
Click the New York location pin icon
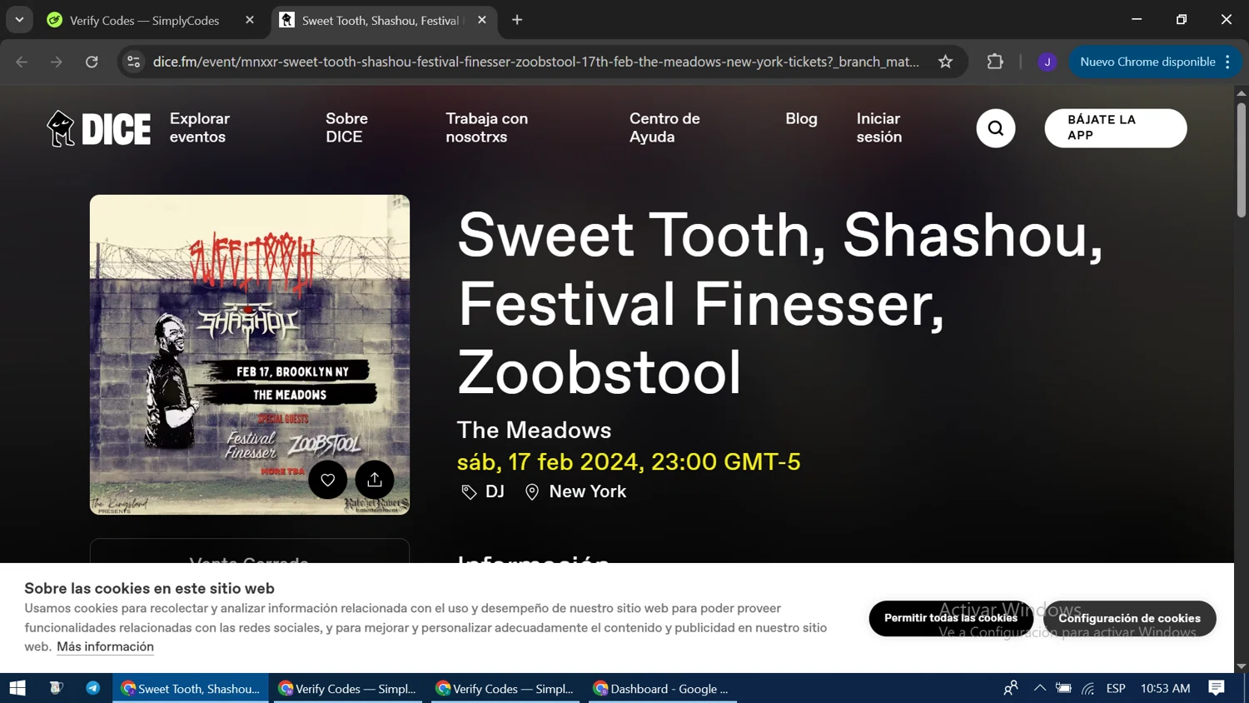pyautogui.click(x=532, y=492)
